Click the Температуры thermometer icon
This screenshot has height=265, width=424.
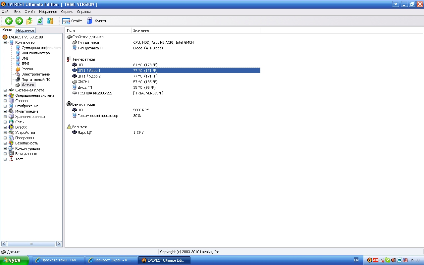coord(69,59)
